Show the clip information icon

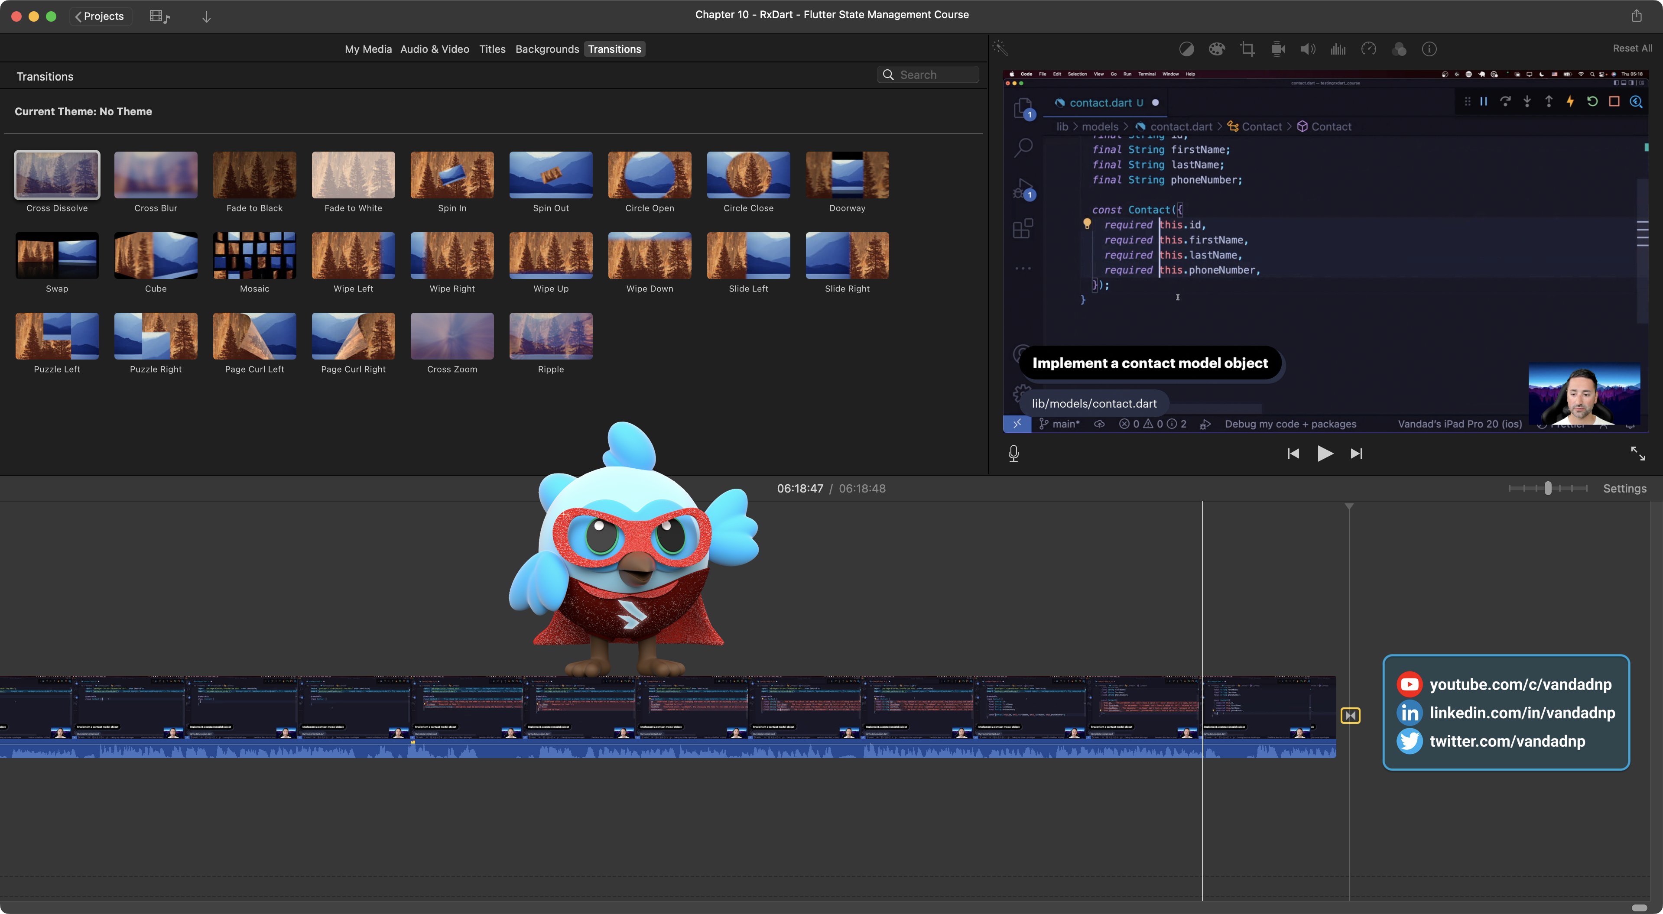click(1429, 49)
